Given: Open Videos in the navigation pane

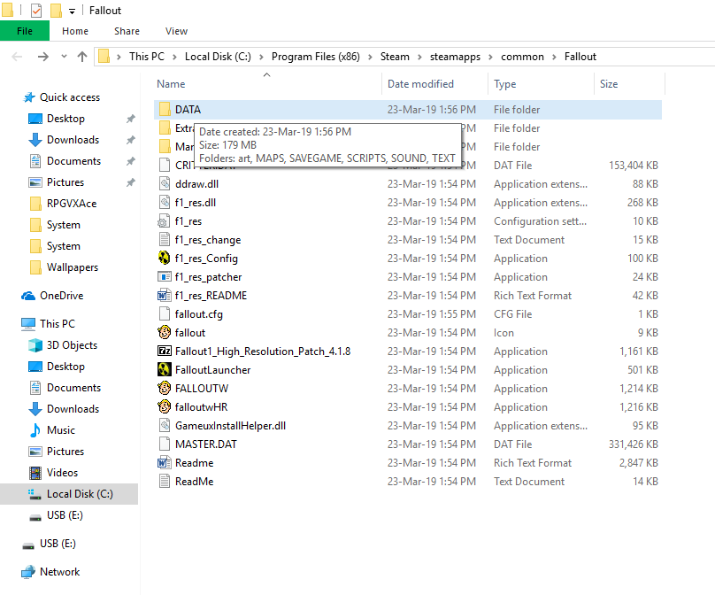Looking at the screenshot, I should [53, 473].
